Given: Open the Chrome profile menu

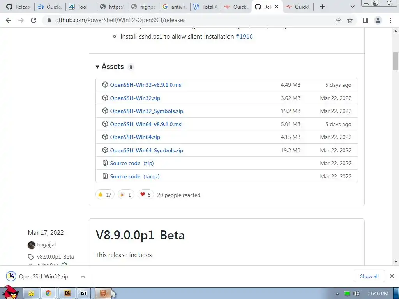Looking at the screenshot, I should tap(378, 20).
